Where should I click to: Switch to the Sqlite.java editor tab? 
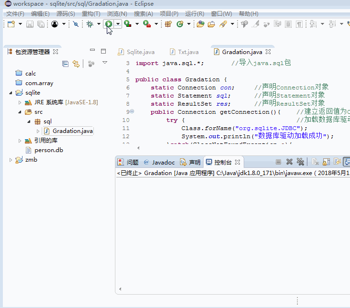click(136, 52)
